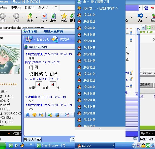Image resolution: width=155 pixels, height=149 pixels.
Task: Expand the Send File dropdown arrow
Action: pyautogui.click(x=72, y=39)
